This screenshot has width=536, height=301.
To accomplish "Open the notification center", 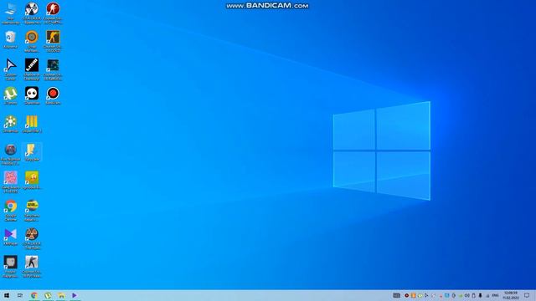I will pos(527,295).
